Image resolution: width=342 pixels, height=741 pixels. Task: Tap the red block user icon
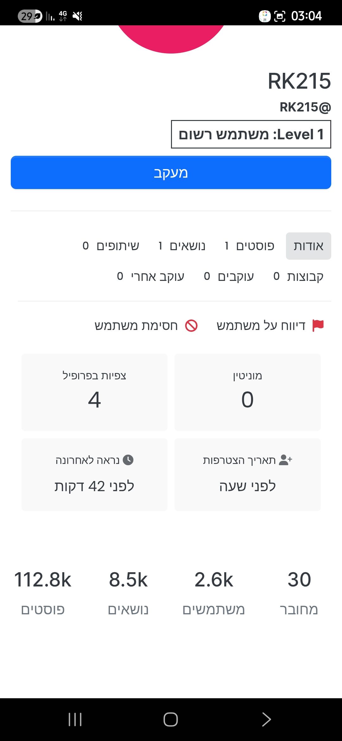pyautogui.click(x=191, y=326)
